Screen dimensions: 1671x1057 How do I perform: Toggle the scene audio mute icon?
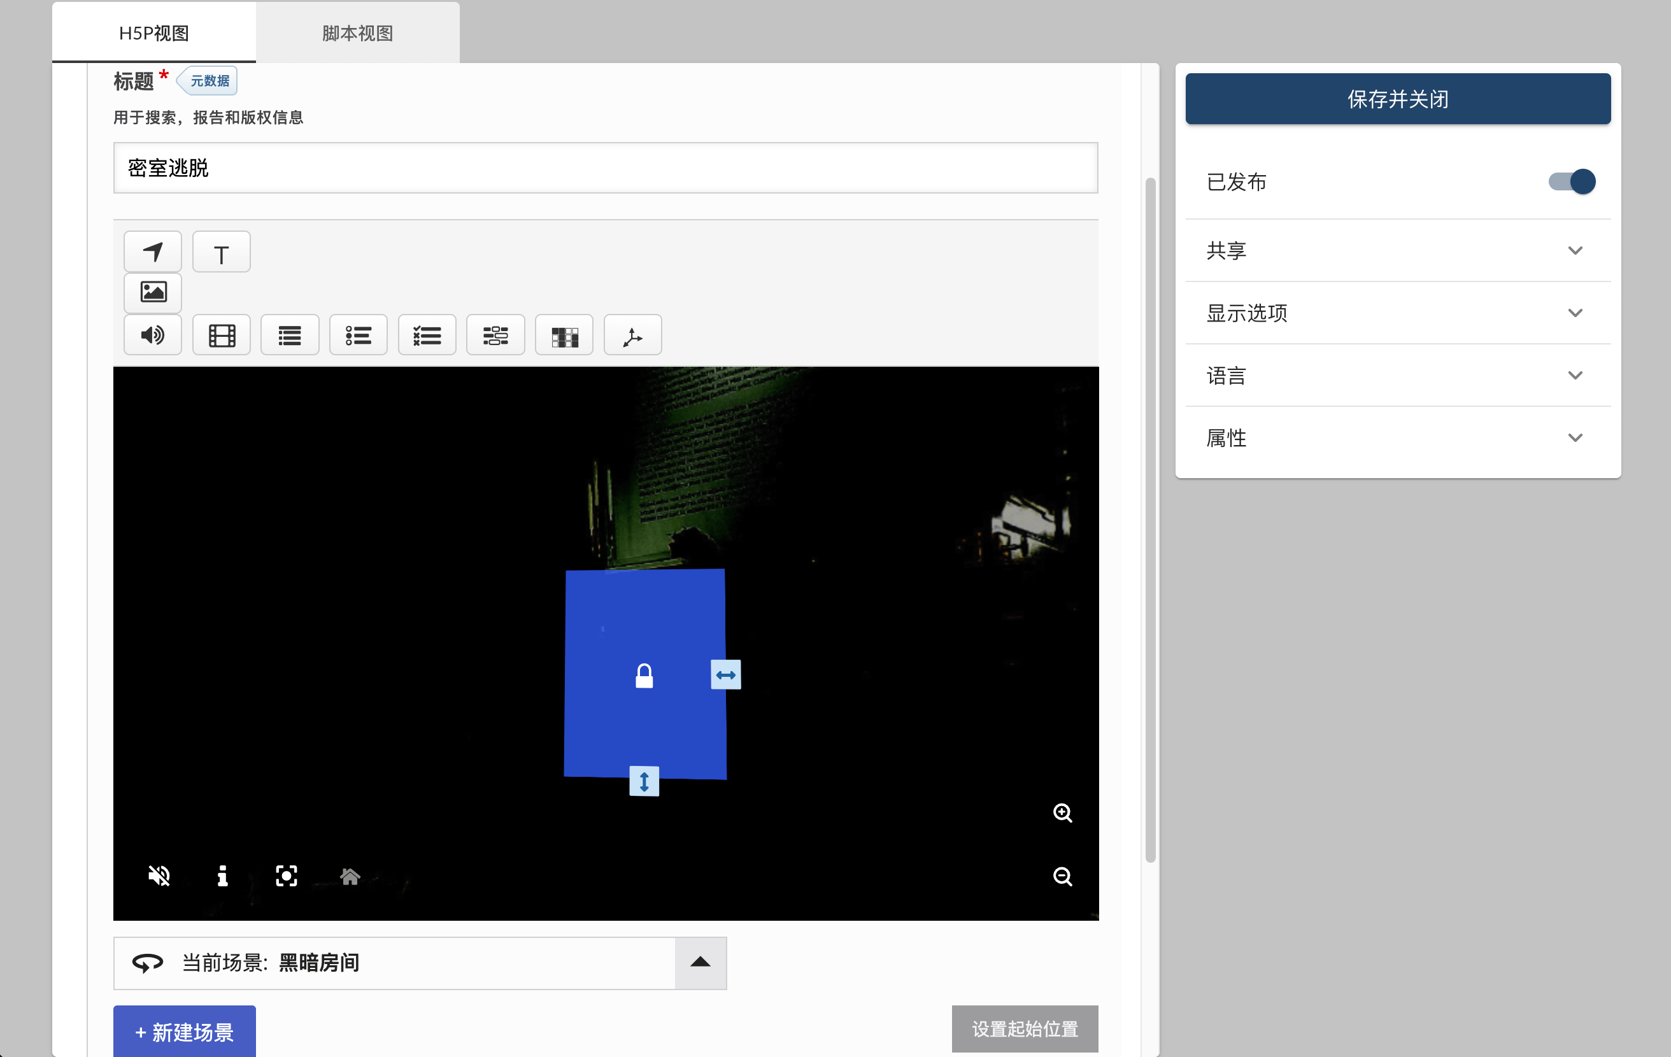coord(159,876)
